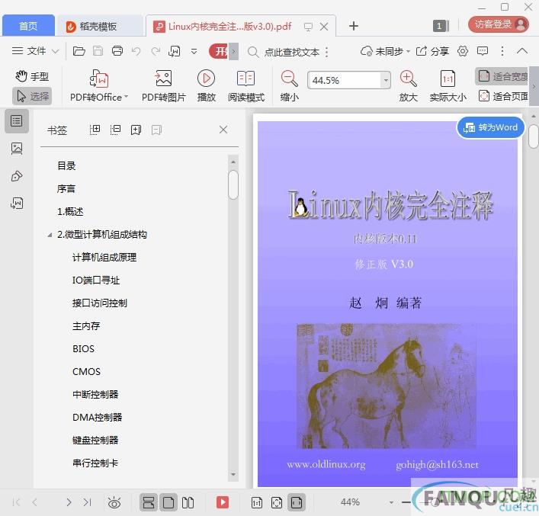Switch to continuous scroll page layout

point(149,502)
